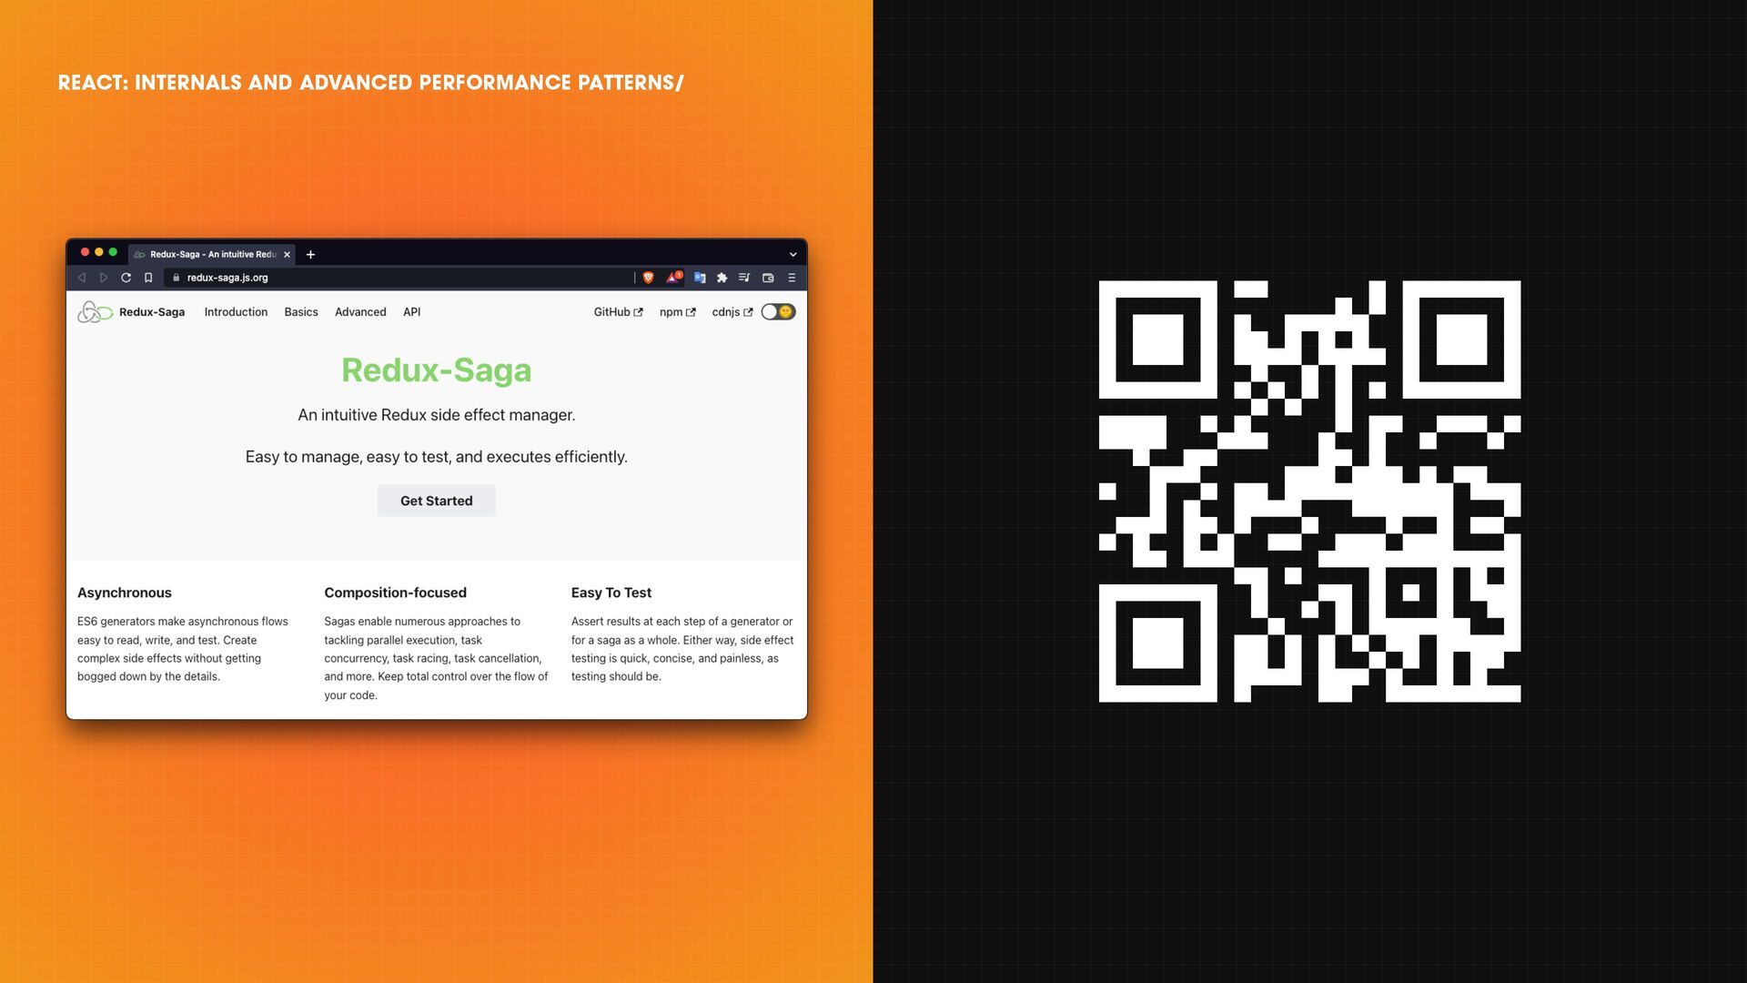Open the GitHub external link

pyautogui.click(x=618, y=312)
